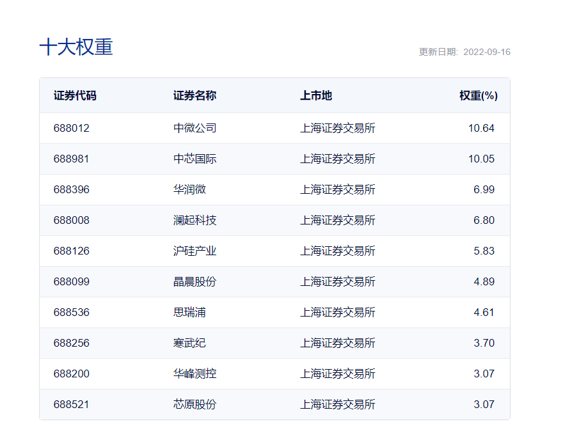Click the 更新日期 2022-09-16 text
The height and width of the screenshot is (433, 570).
click(464, 52)
